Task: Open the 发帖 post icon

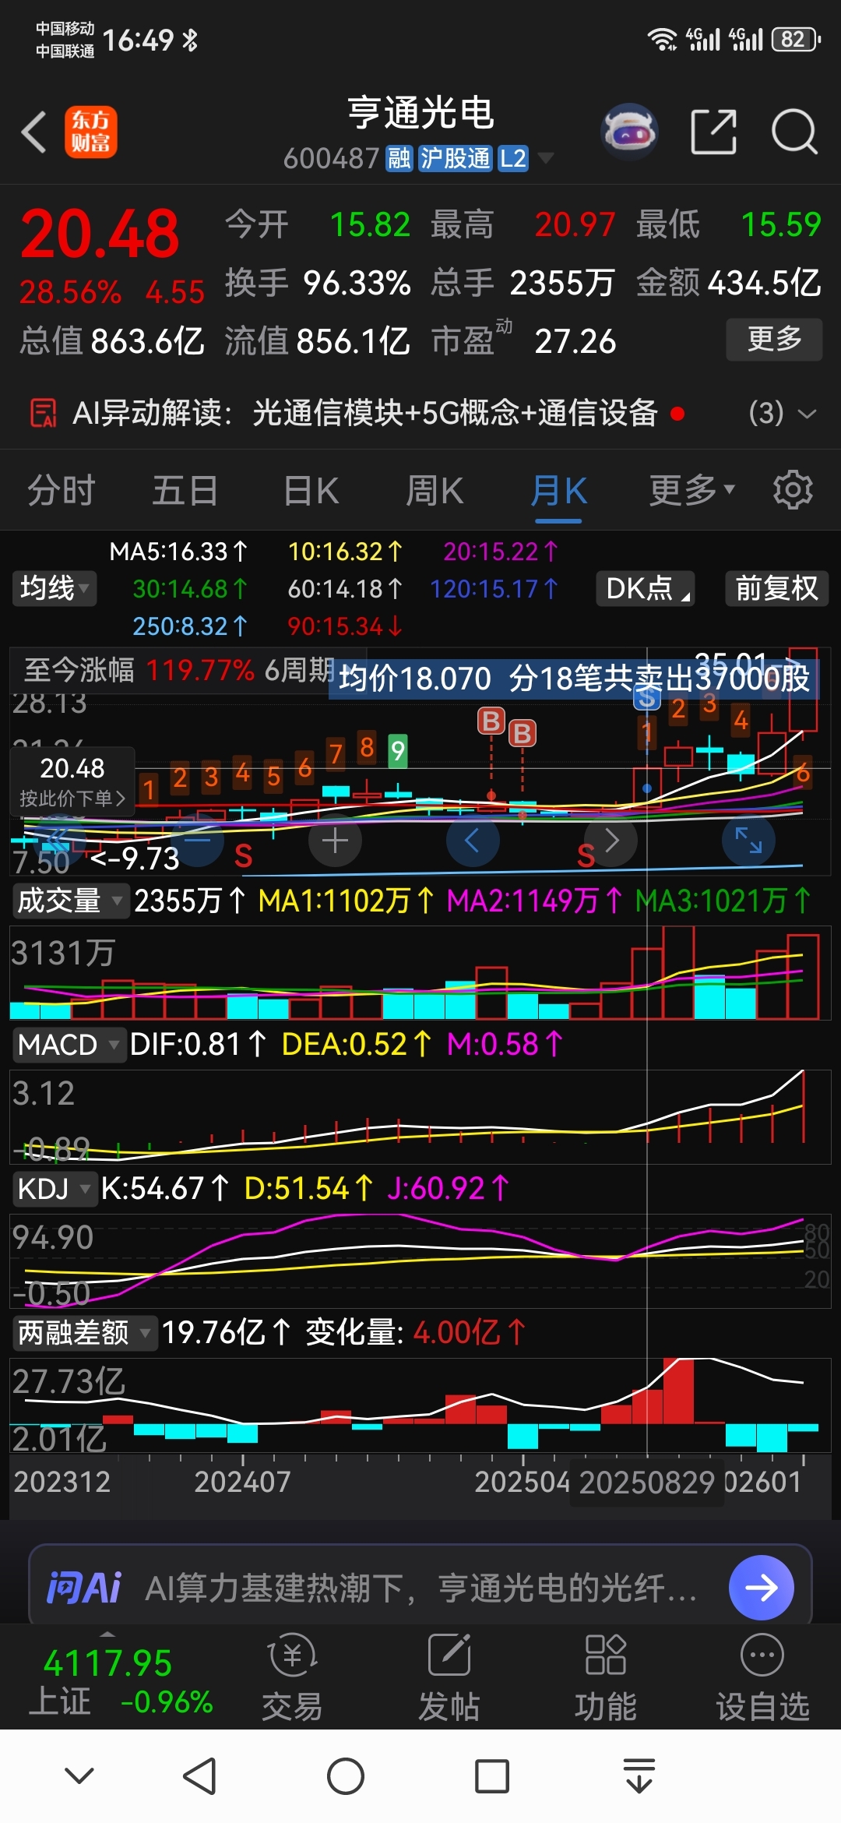Action: 449,1654
